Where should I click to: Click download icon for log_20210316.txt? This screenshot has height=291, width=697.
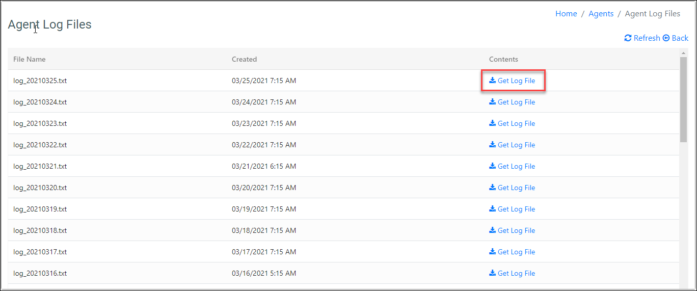coord(492,273)
